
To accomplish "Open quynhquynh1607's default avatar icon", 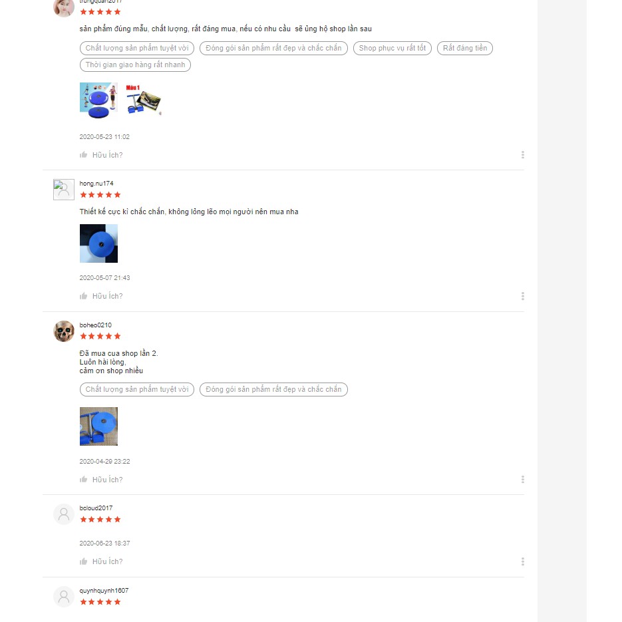I will click(x=64, y=597).
